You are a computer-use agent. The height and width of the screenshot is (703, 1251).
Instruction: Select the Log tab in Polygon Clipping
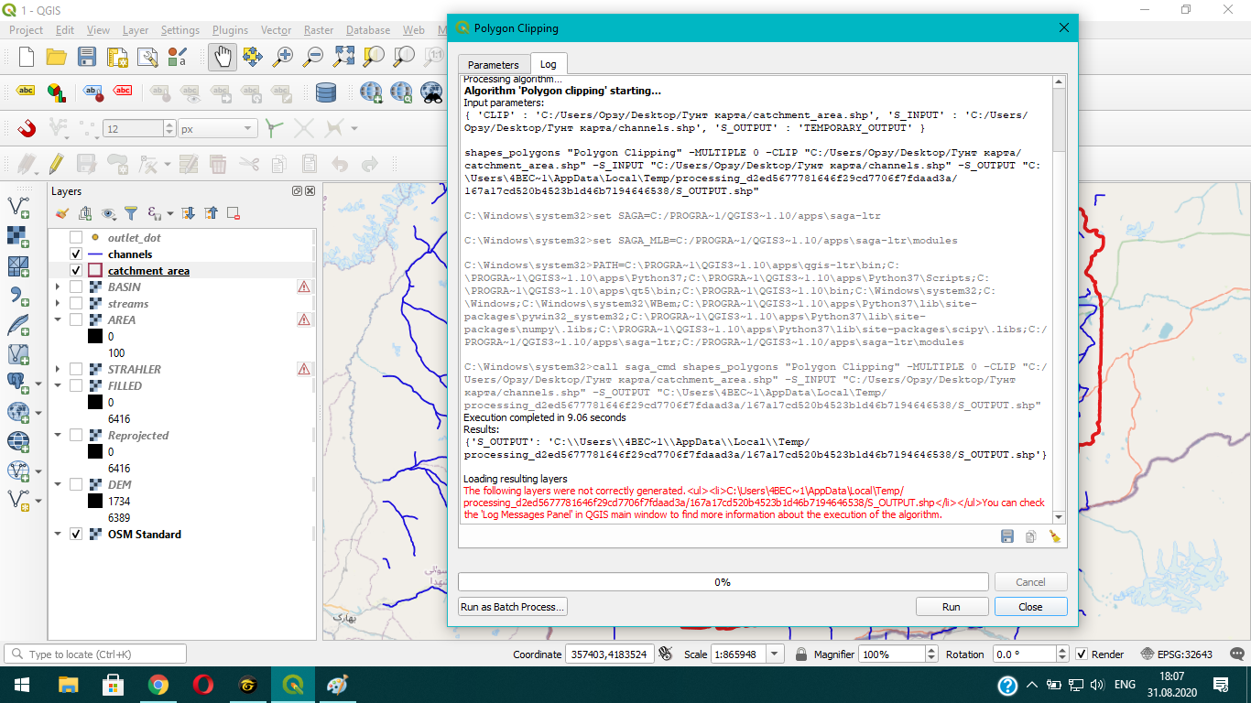click(548, 64)
